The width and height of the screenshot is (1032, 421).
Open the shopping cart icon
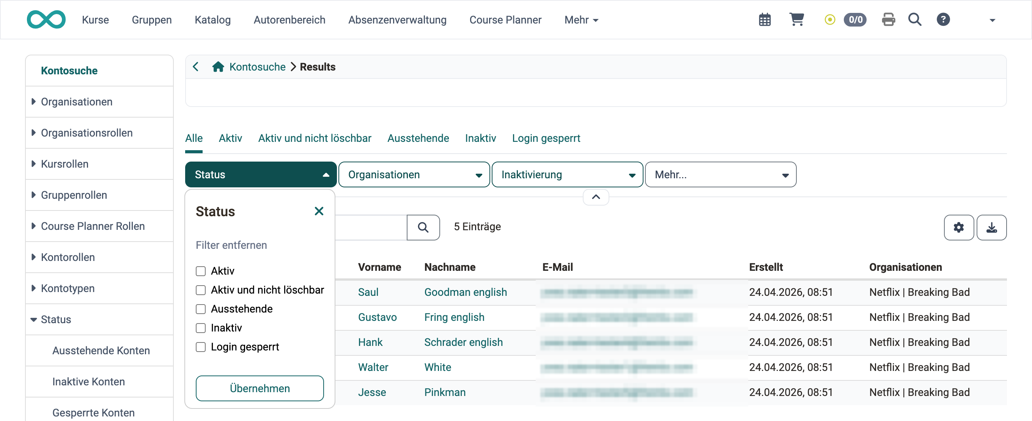(796, 19)
